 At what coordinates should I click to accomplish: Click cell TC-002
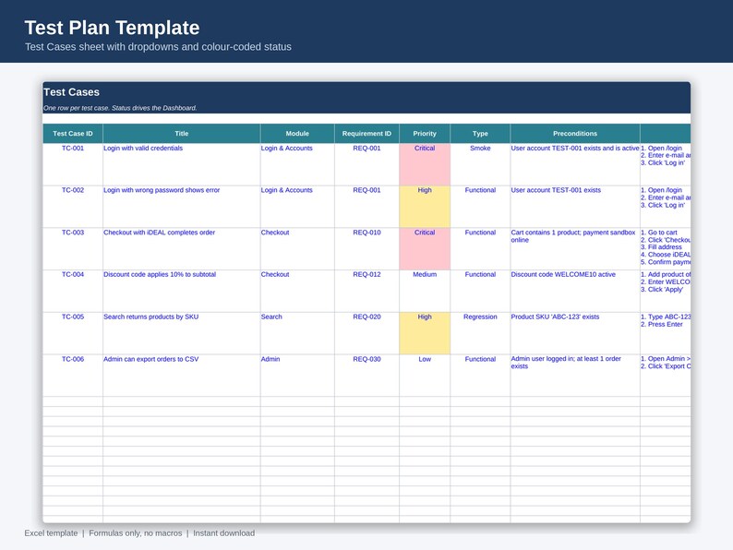click(x=73, y=207)
